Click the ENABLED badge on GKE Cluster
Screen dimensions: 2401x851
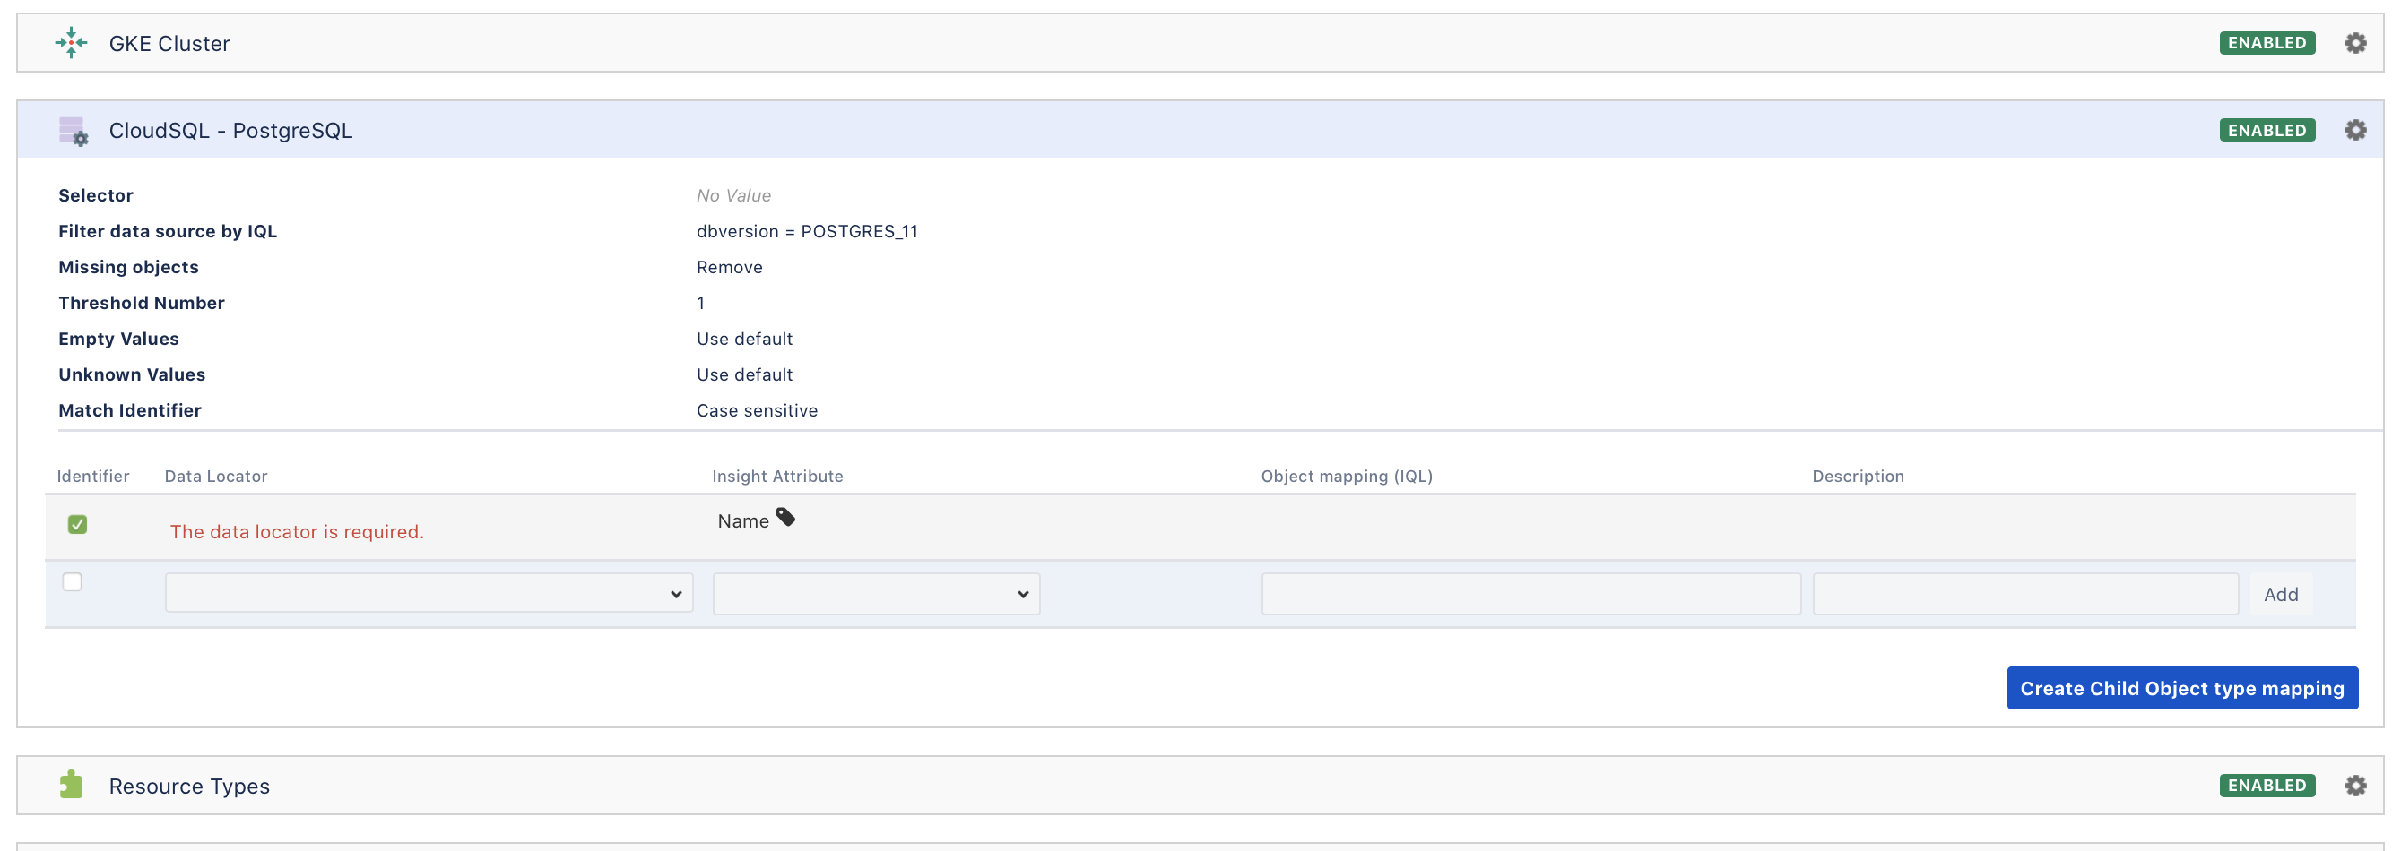pos(2267,43)
